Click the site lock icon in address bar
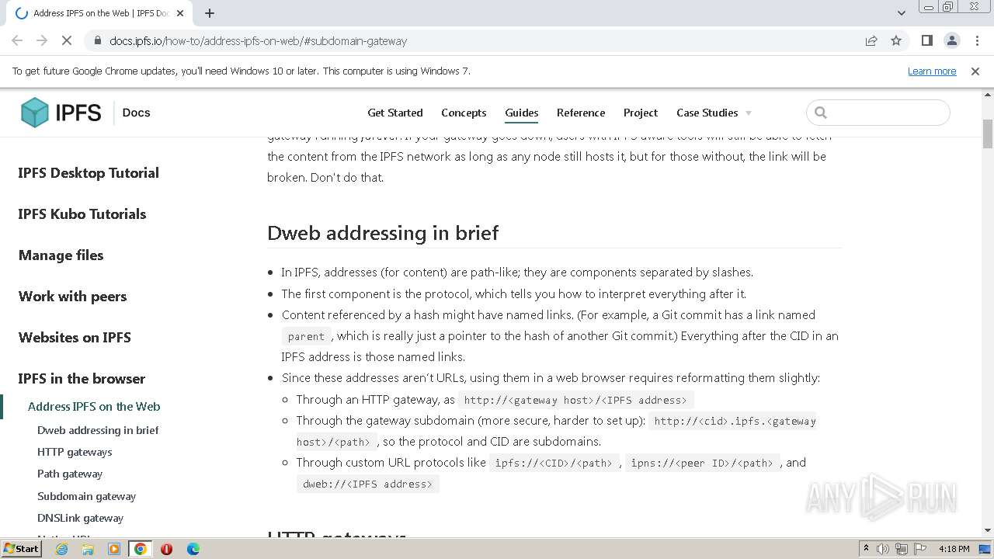This screenshot has height=559, width=994. tap(97, 41)
